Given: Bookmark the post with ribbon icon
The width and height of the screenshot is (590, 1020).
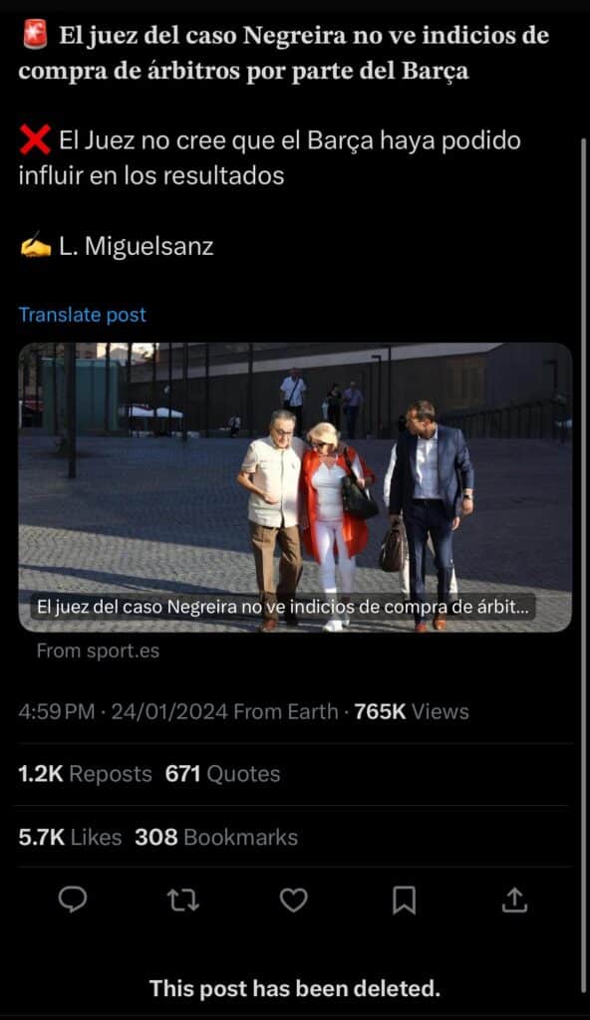Looking at the screenshot, I should (x=404, y=900).
